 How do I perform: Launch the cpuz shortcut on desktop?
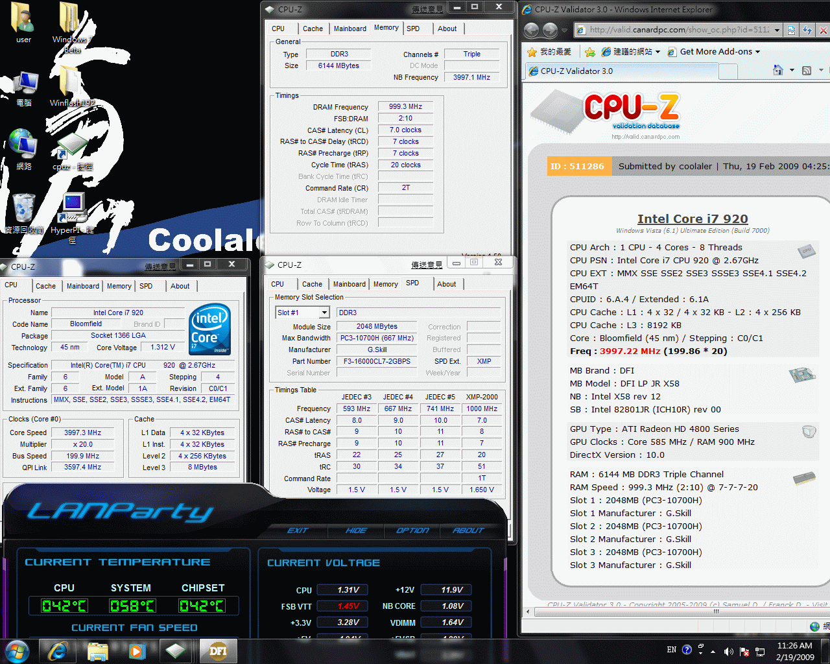click(x=72, y=151)
